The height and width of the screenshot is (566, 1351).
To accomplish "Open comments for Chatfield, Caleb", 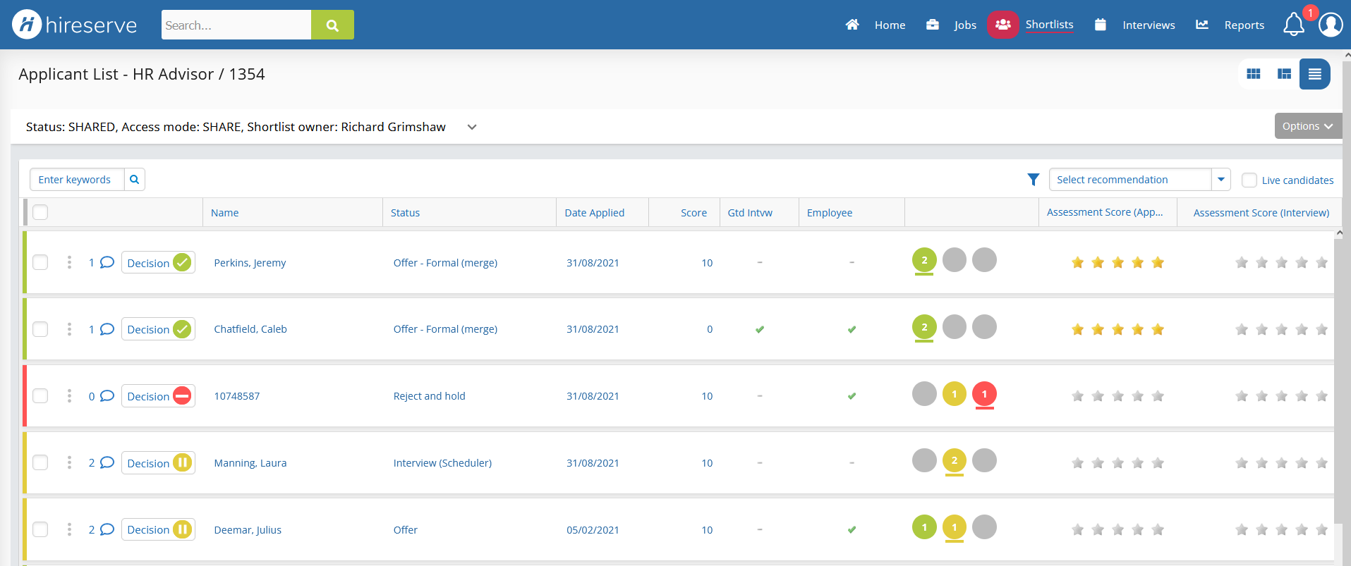I will [x=107, y=329].
